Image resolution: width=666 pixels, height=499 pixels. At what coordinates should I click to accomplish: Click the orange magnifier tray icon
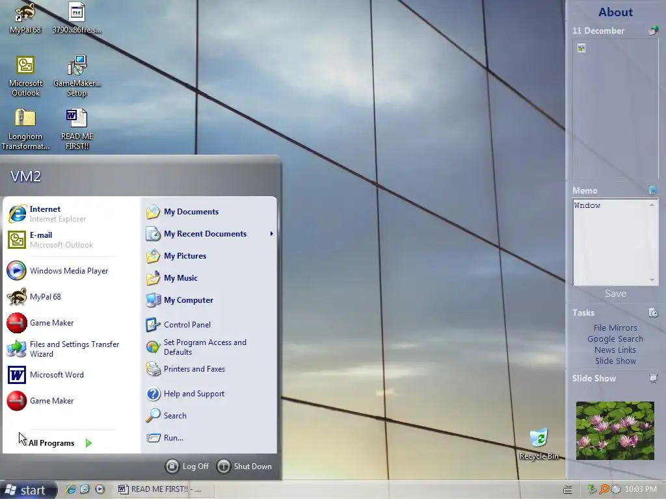pyautogui.click(x=604, y=489)
